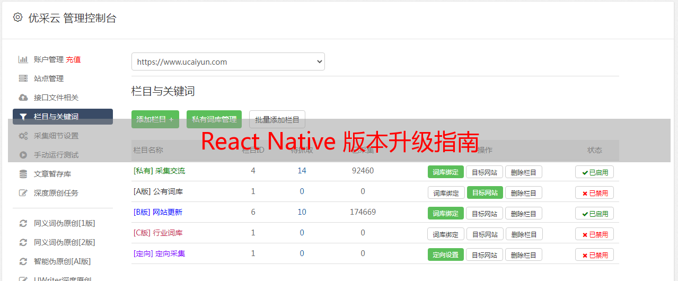Click 词库绑定 for 网站更新 row

tap(446, 213)
